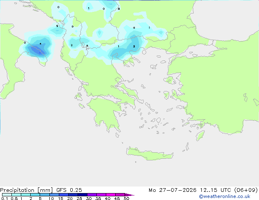The height and width of the screenshot is (200, 259).
Task: Click legend tick label '15'
Action: tap(60, 198)
